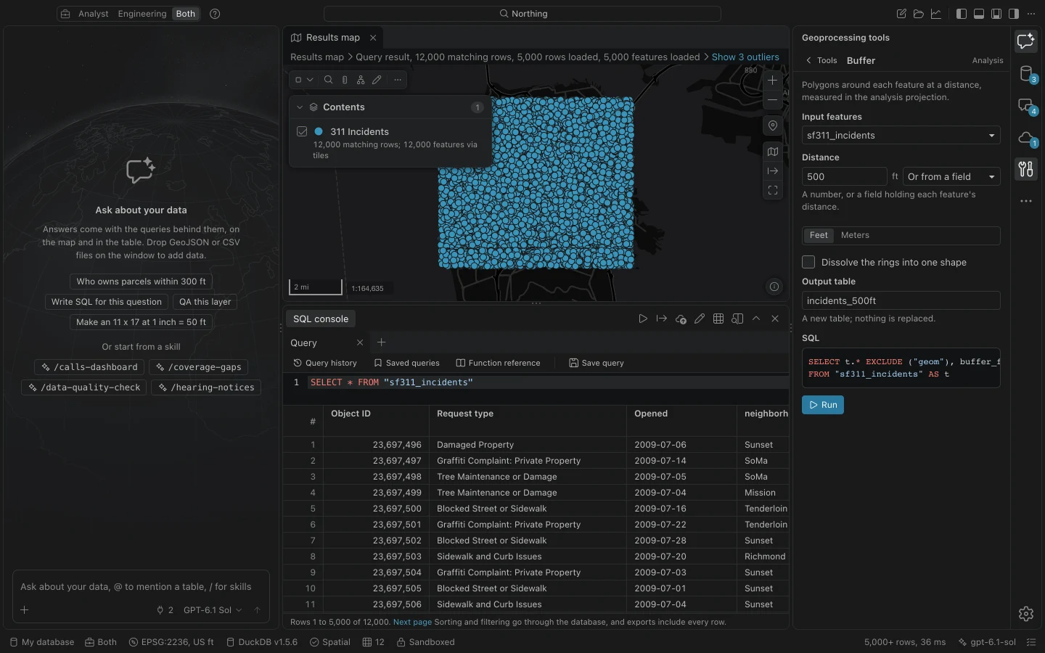Click the map info icon near the scale bar
1045x653 pixels.
[774, 287]
